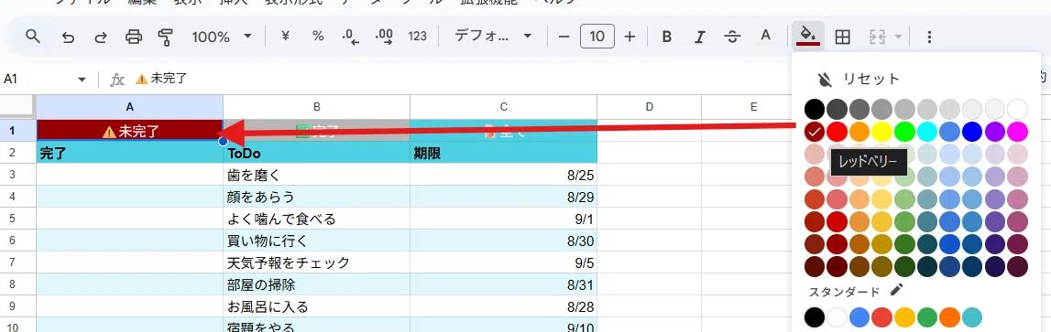The height and width of the screenshot is (332, 1051).
Task: Pick the bright green swatch in main palette
Action: click(905, 132)
